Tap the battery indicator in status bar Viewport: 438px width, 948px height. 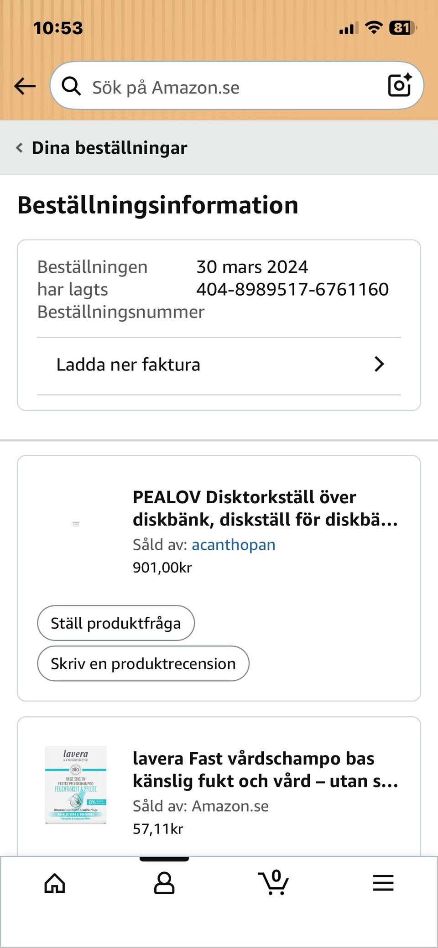click(402, 28)
